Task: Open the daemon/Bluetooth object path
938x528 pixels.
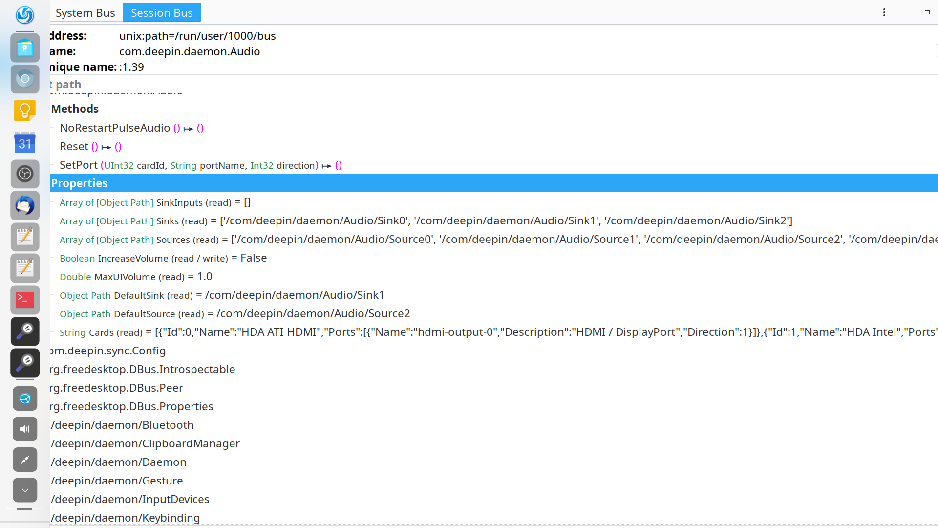Action: (x=122, y=425)
